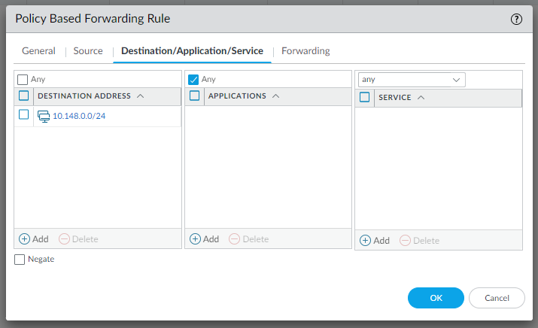Cancel the forwarding rule dialog

pos(497,298)
